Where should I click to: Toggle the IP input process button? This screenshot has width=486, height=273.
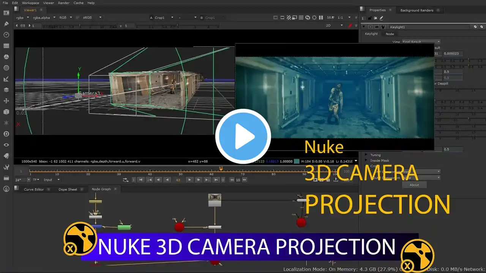pyautogui.click(x=78, y=17)
